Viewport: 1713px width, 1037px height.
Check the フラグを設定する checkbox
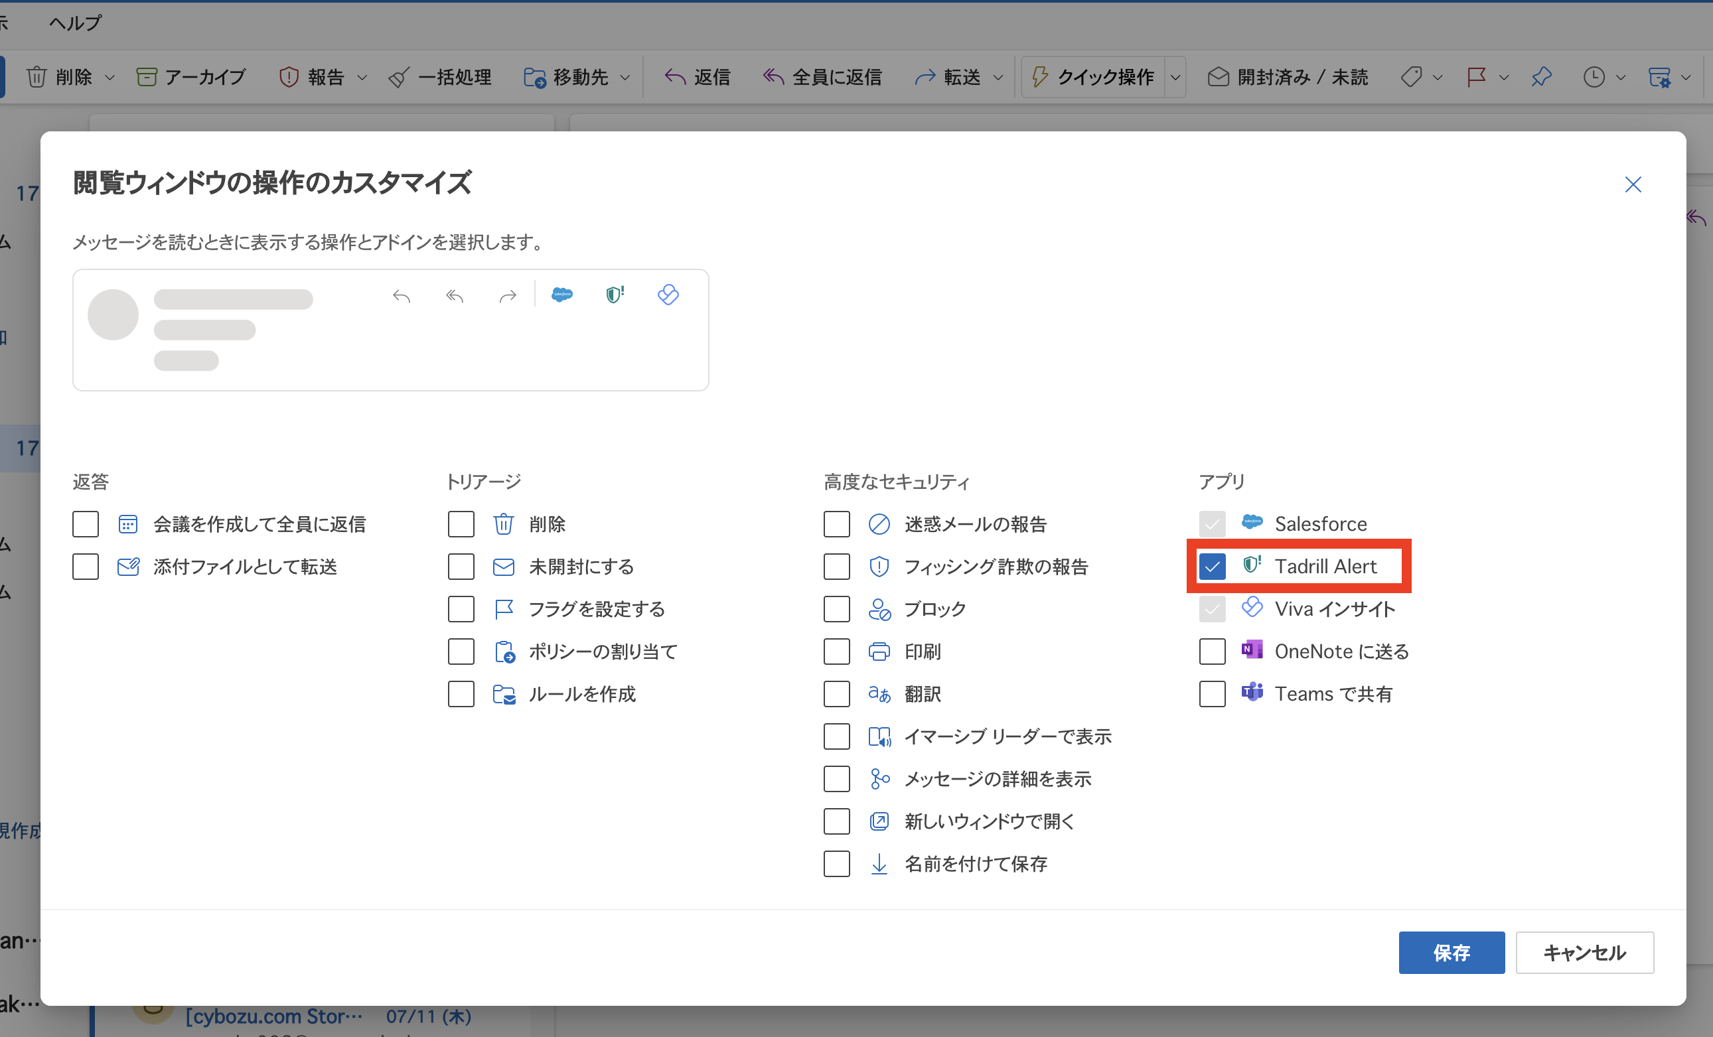[461, 609]
